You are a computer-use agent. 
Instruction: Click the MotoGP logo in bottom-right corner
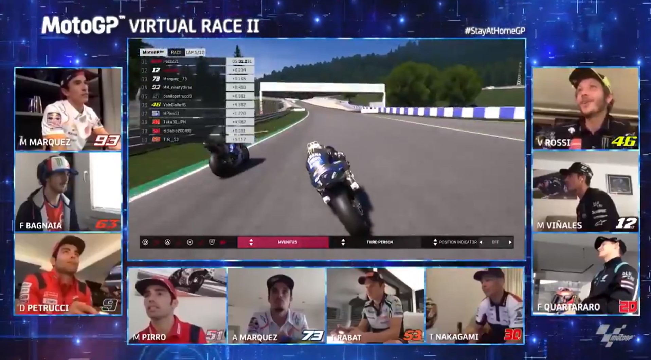click(x=614, y=334)
